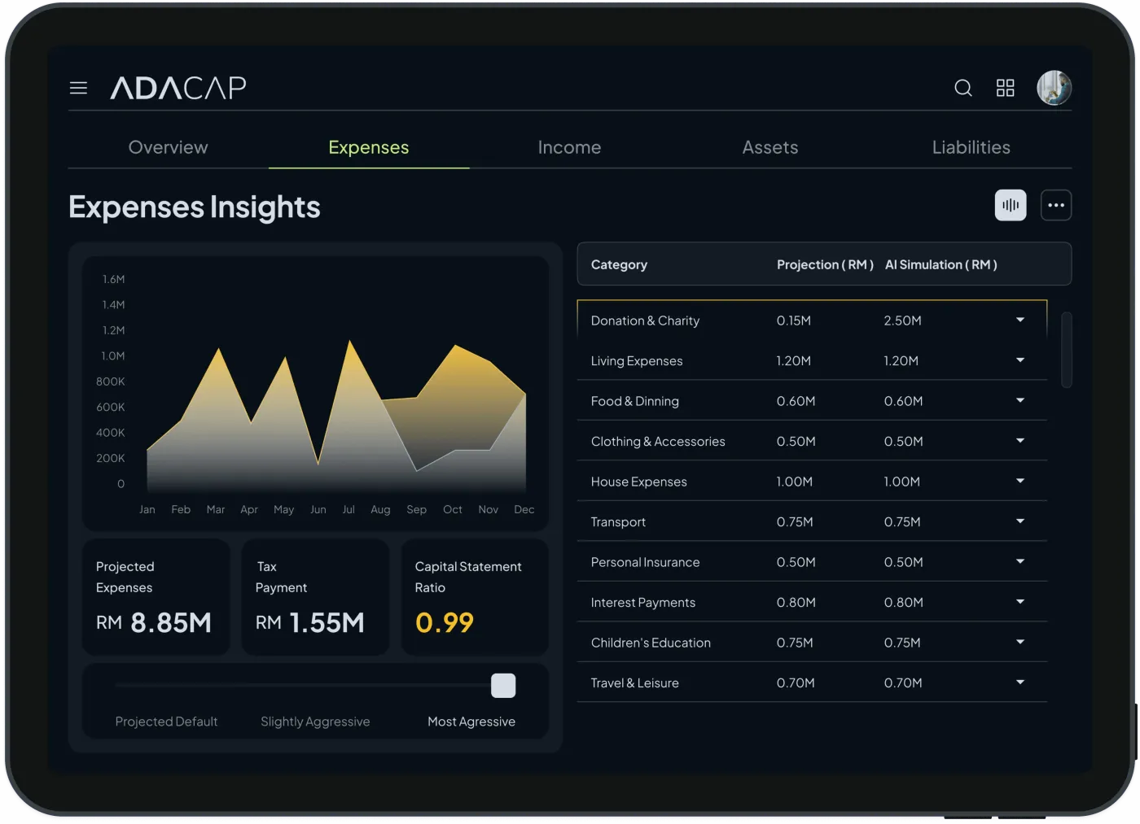This screenshot has width=1140, height=824.
Task: Click the Category column header
Action: (619, 264)
